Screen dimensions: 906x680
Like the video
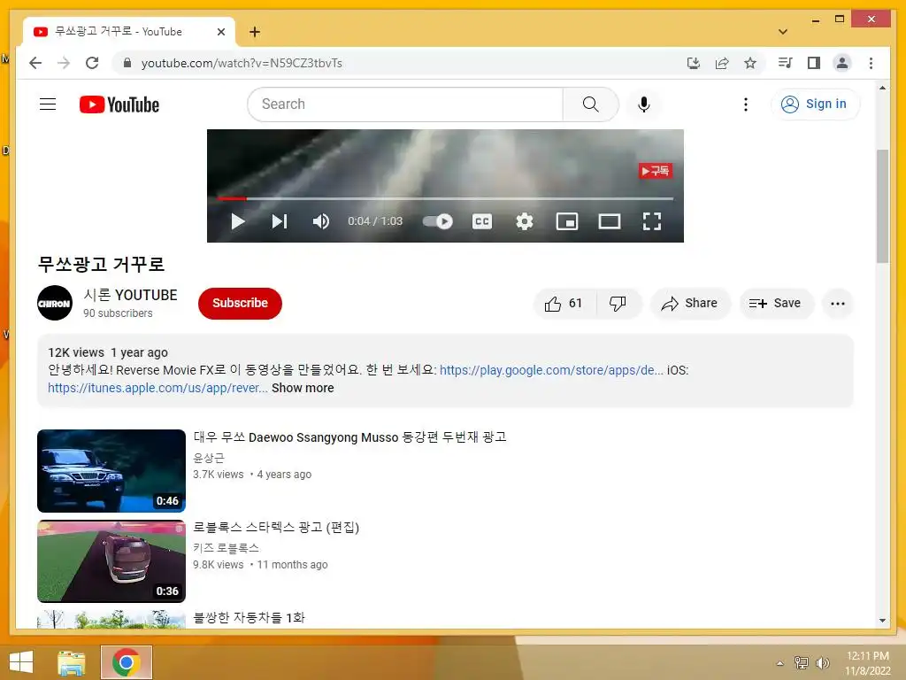[564, 304]
